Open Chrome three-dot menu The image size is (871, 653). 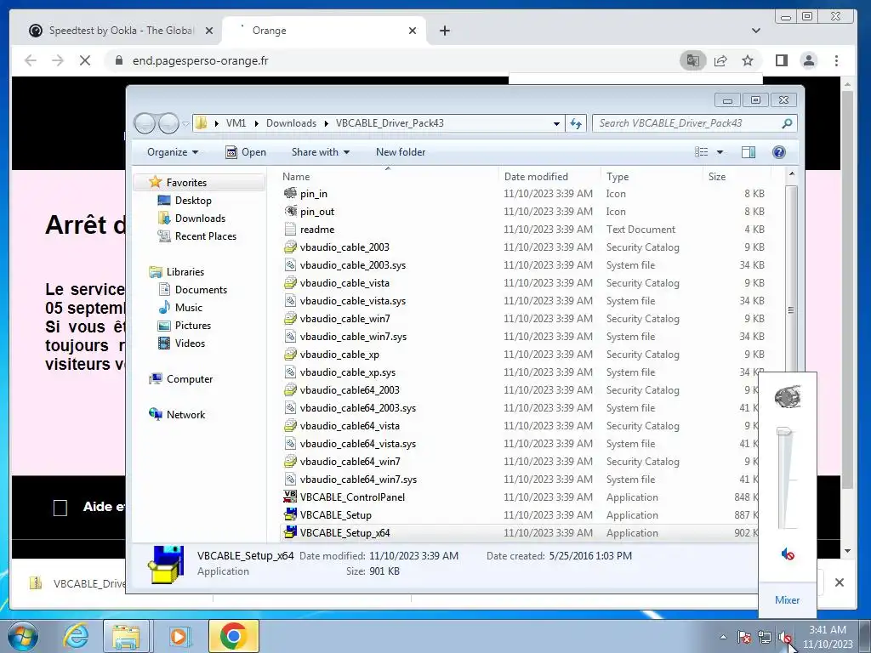837,60
